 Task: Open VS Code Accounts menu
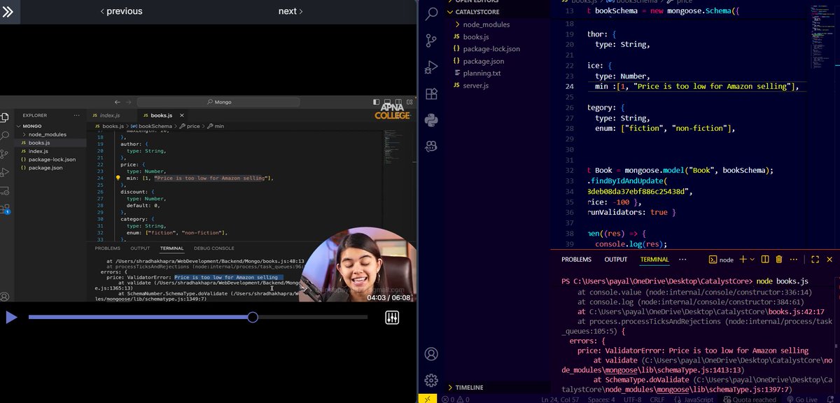pos(432,354)
